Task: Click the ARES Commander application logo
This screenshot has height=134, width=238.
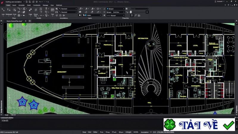Action: point(2,1)
